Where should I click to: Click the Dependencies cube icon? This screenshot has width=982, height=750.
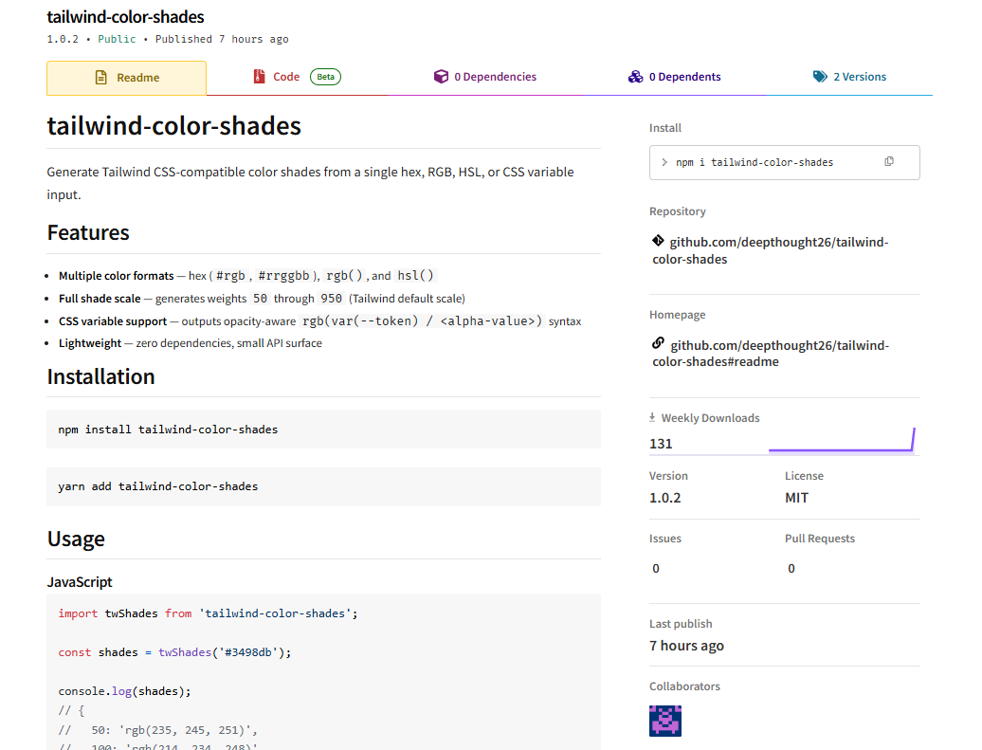[441, 77]
